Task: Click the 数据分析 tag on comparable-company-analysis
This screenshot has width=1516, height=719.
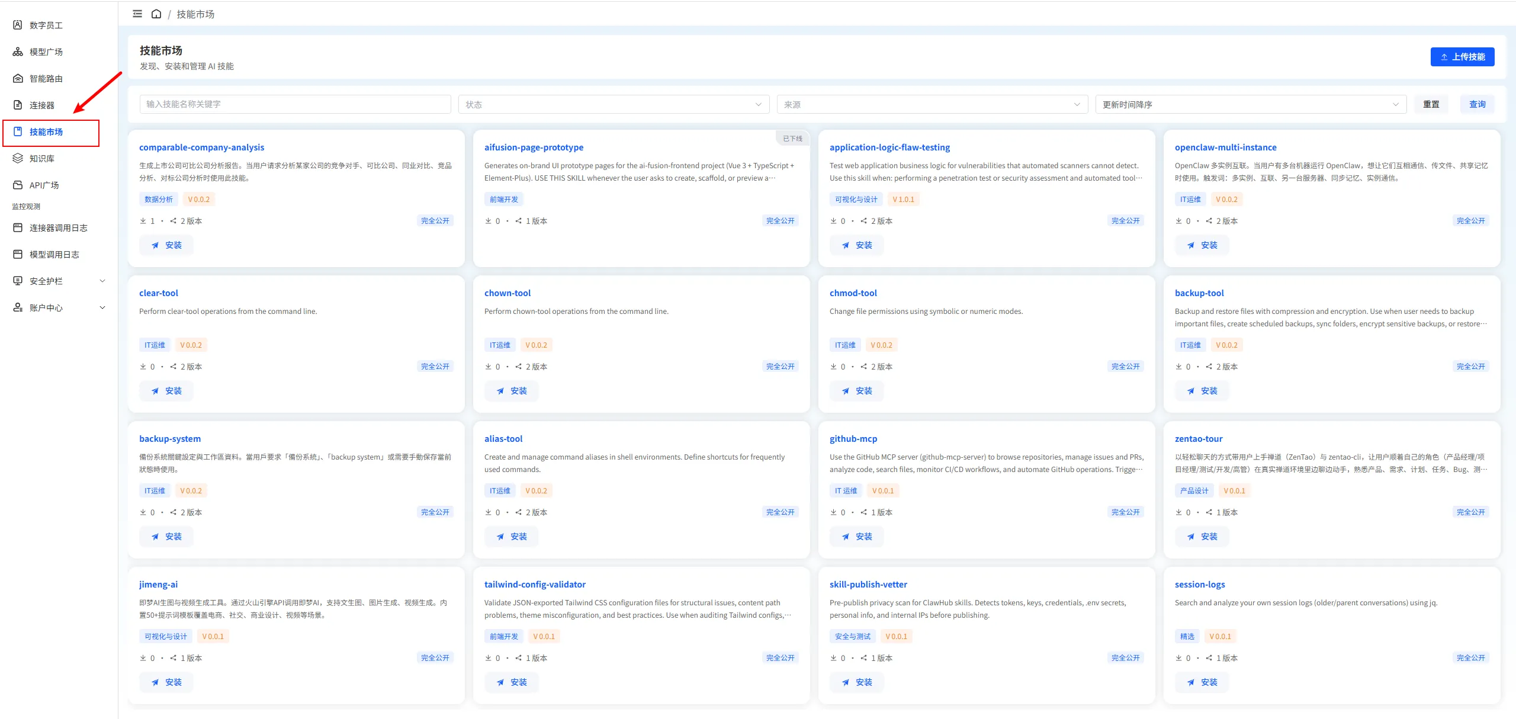Action: pos(159,200)
